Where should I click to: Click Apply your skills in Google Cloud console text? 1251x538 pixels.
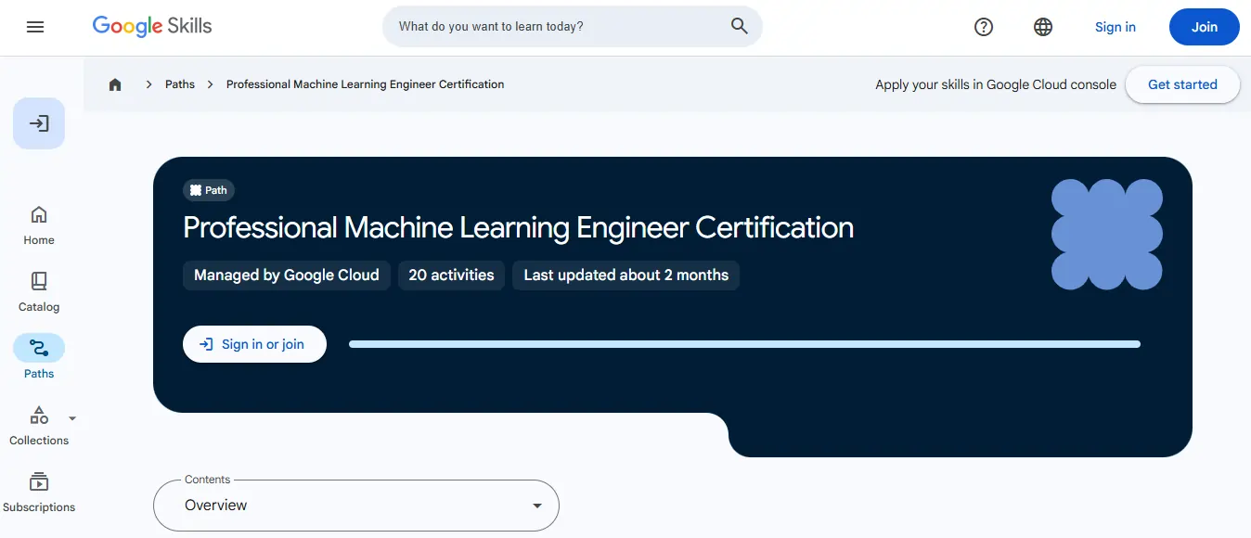click(x=996, y=84)
